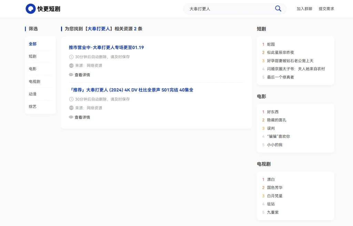Viewport: 353px width, 226px height.
Task: Click the 快更短剧 logo icon
Action: tap(30, 9)
